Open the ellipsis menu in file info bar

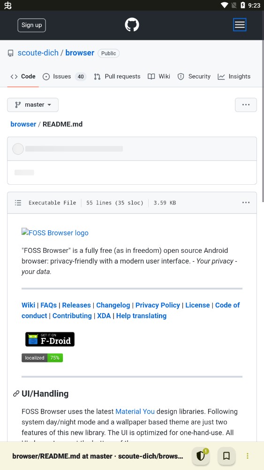(246, 203)
